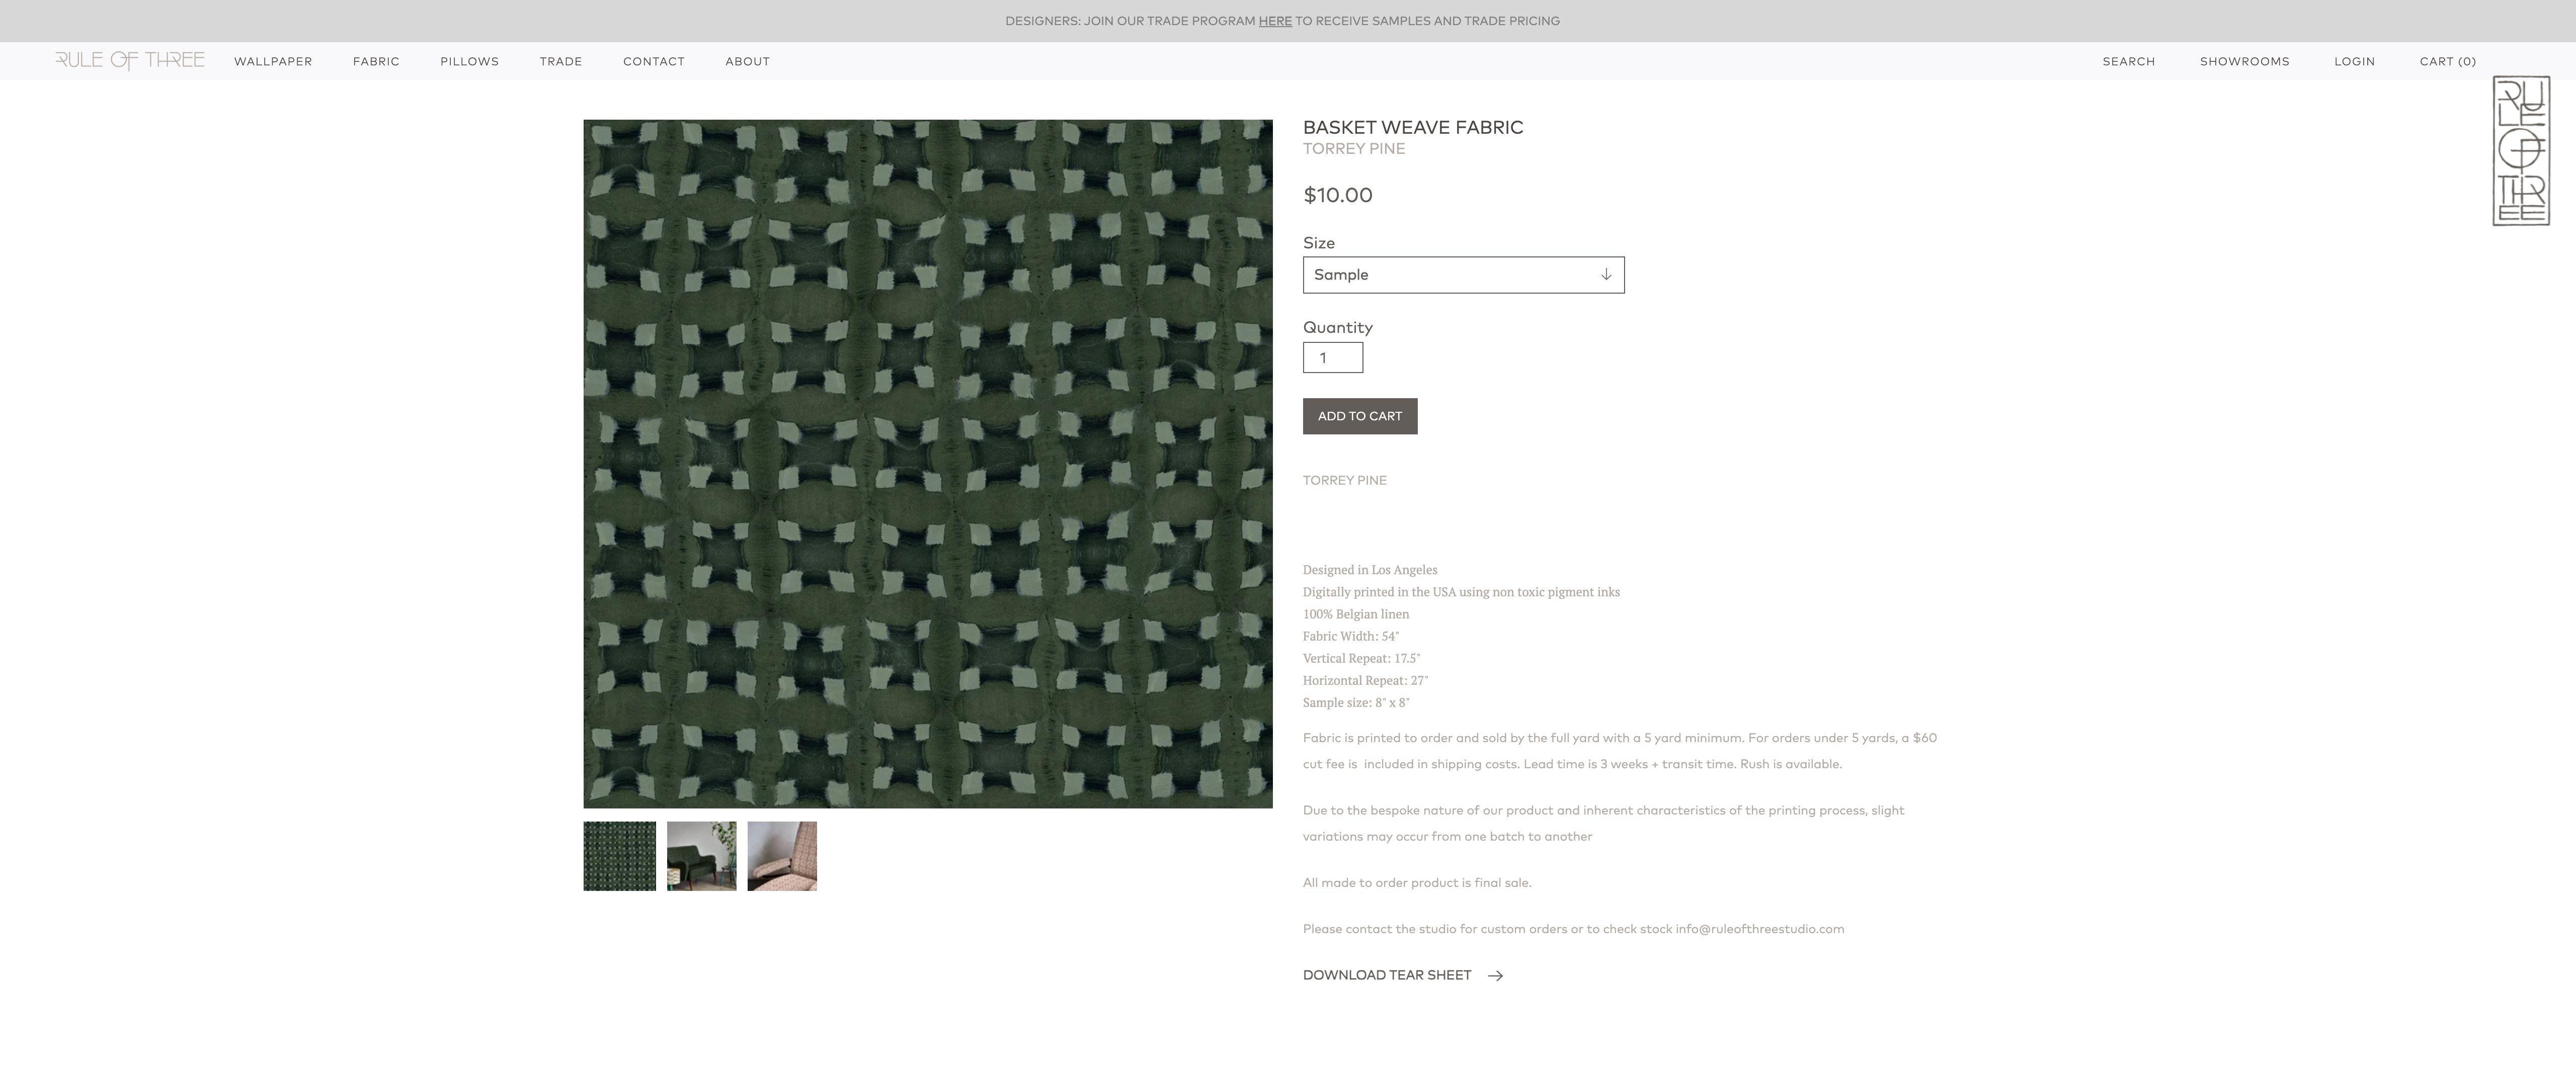Click the Quantity input field
Image resolution: width=2576 pixels, height=1086 pixels.
click(1332, 356)
